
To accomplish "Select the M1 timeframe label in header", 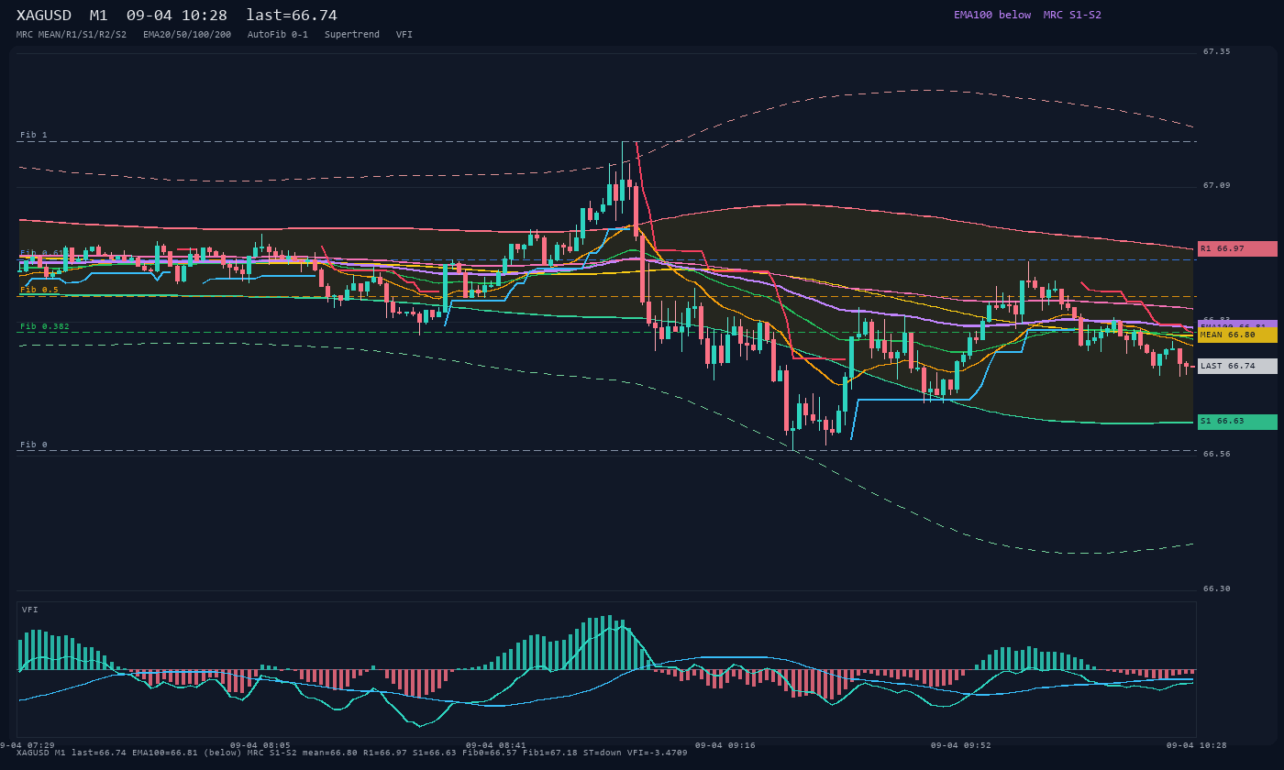I will coord(99,16).
